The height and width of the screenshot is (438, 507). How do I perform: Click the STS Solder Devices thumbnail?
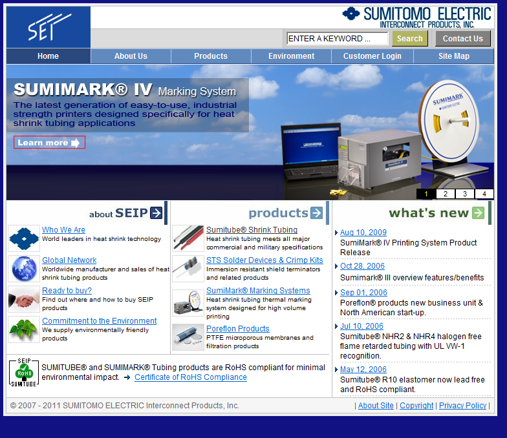click(x=188, y=269)
